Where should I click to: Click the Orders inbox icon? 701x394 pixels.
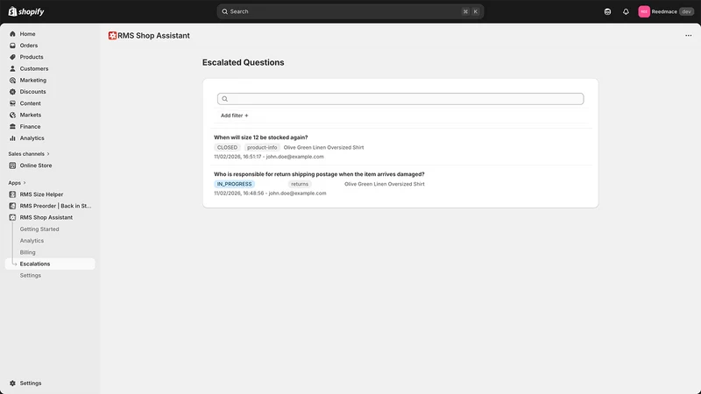pyautogui.click(x=12, y=46)
